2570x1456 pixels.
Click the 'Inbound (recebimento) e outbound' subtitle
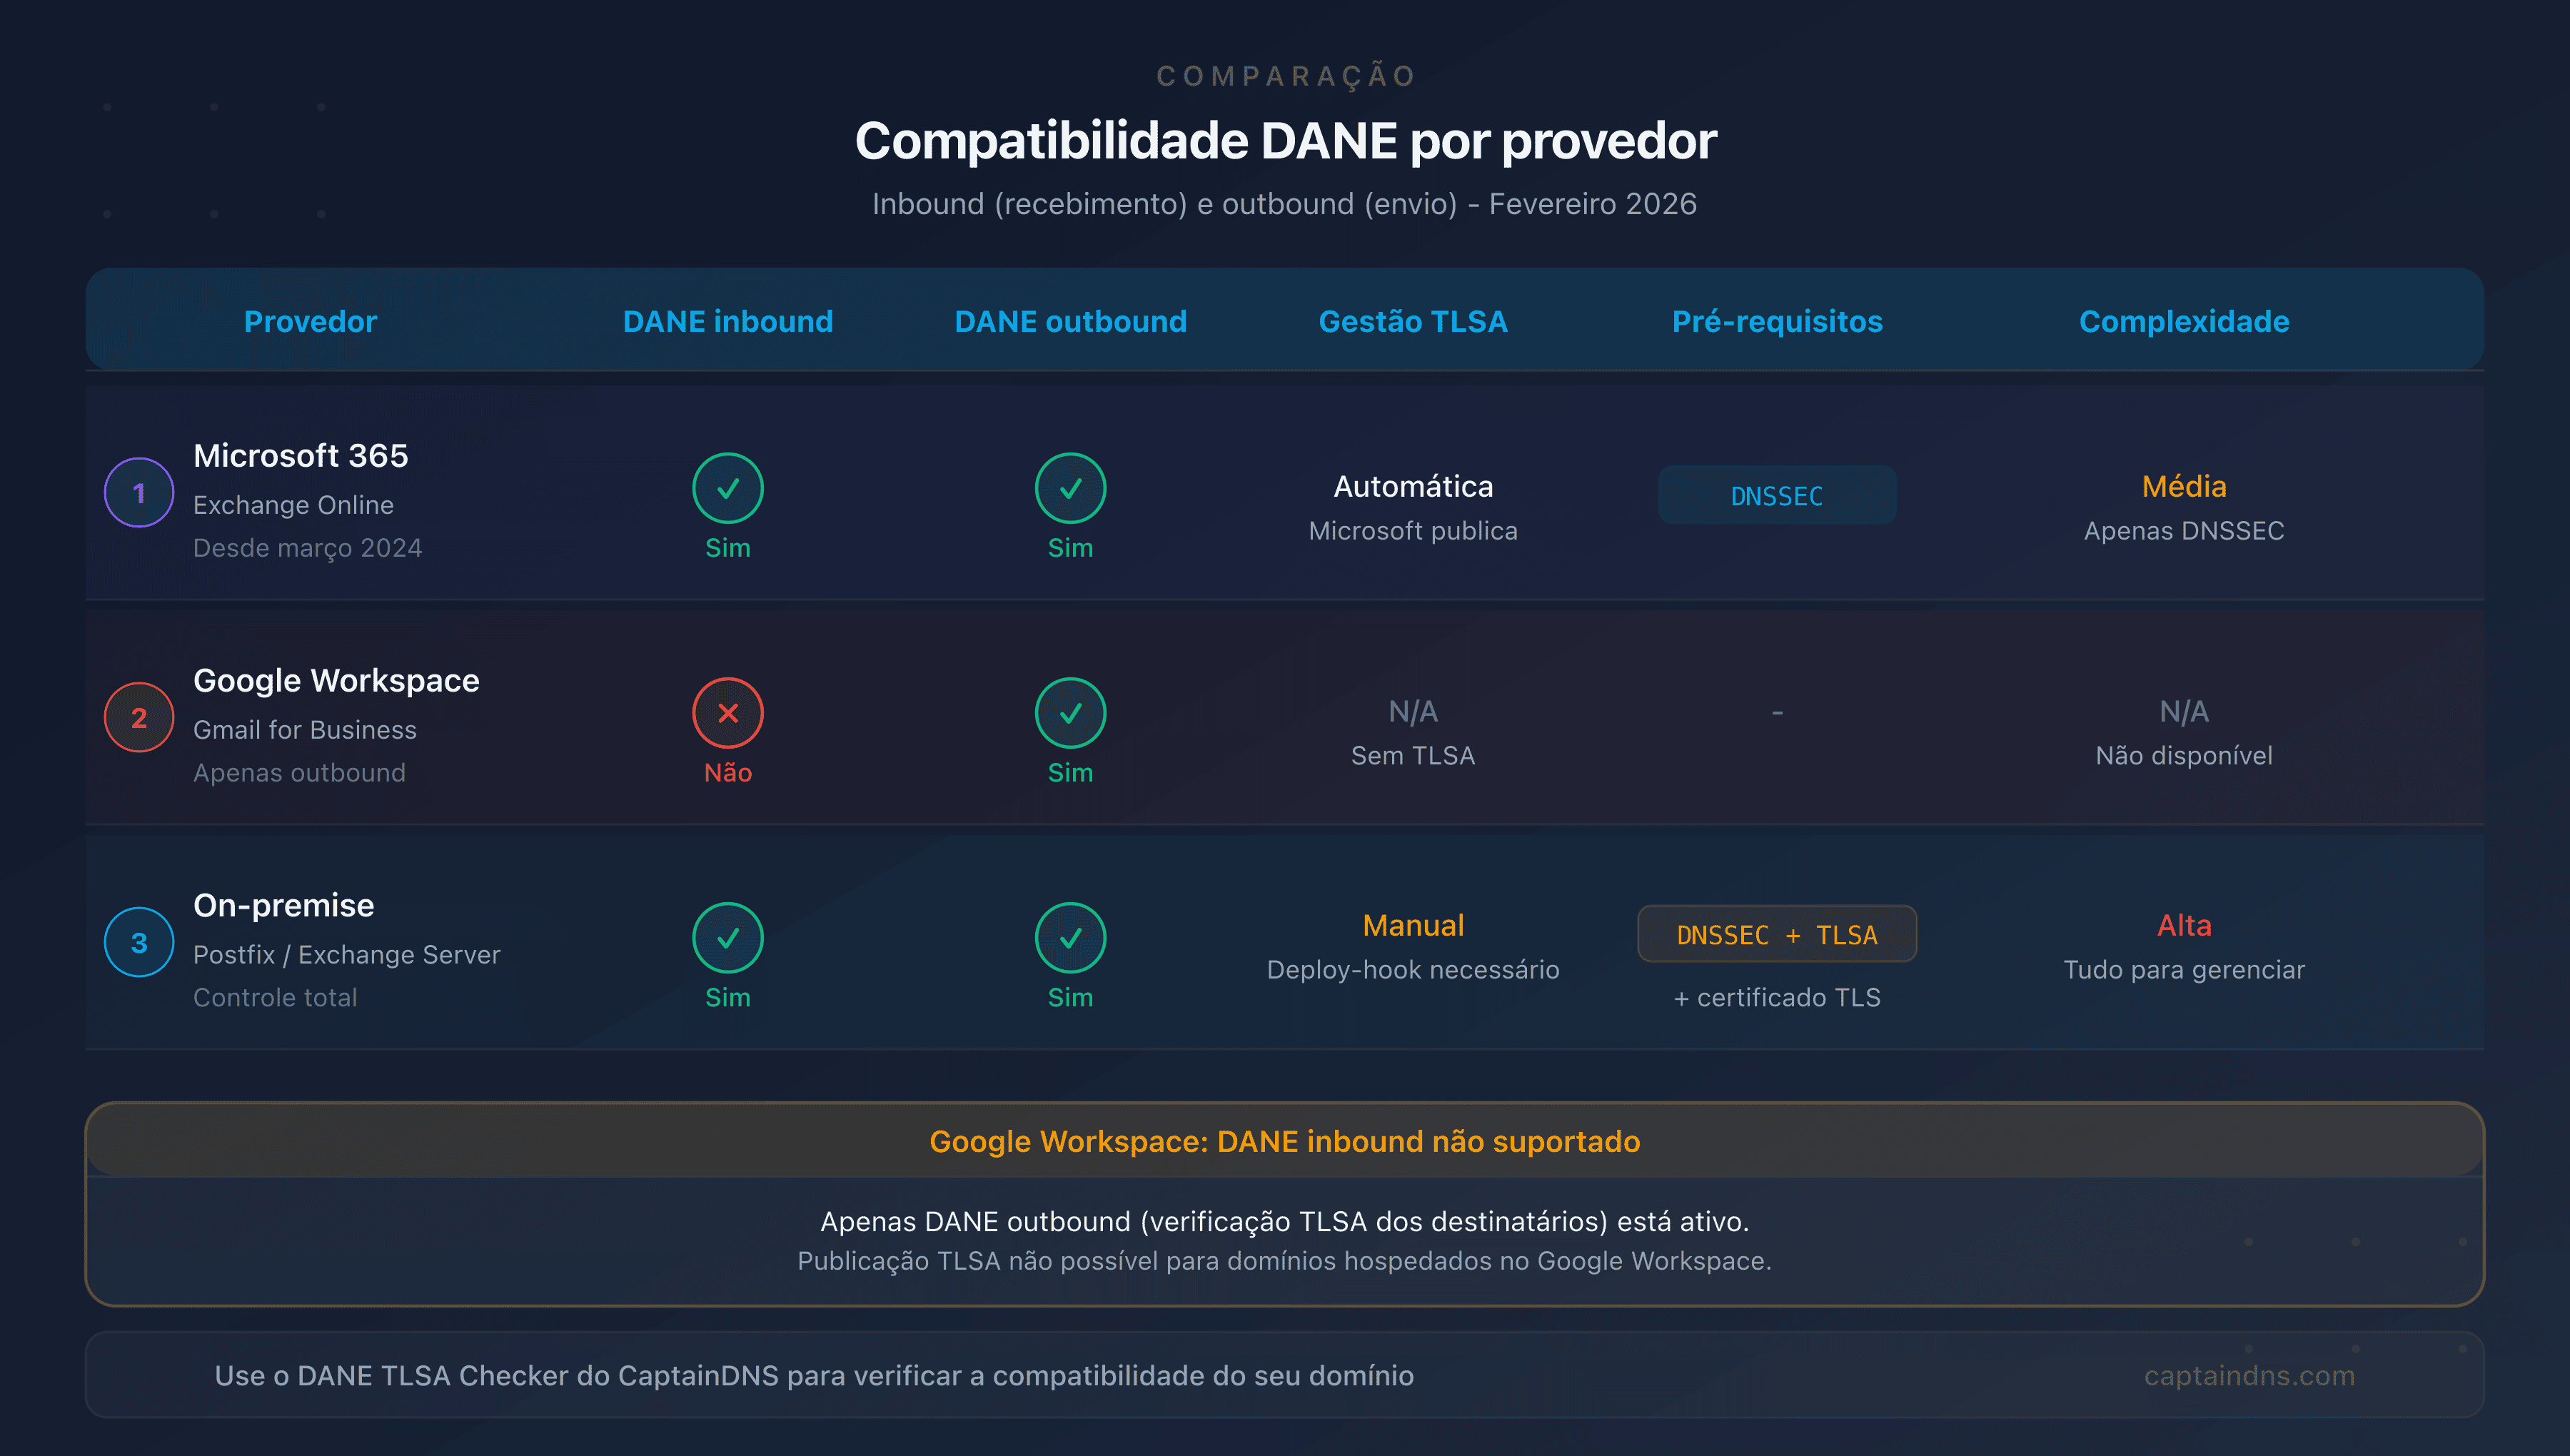[x=1285, y=204]
